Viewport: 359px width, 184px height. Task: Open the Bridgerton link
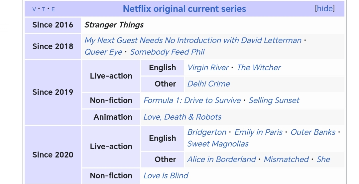pos(207,132)
